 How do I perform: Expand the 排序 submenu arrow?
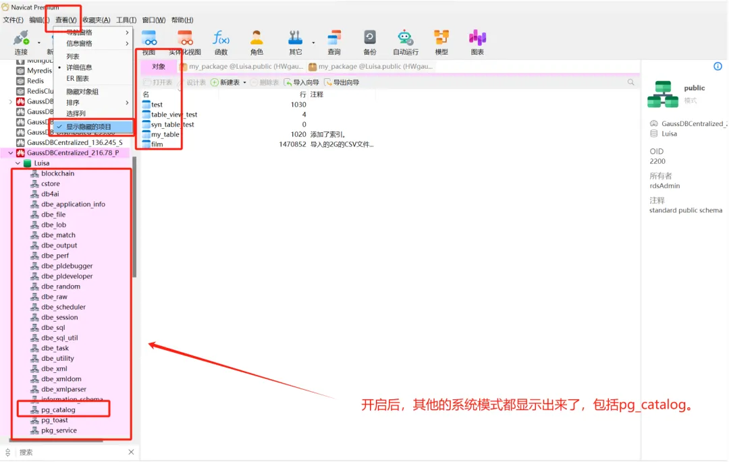click(127, 103)
